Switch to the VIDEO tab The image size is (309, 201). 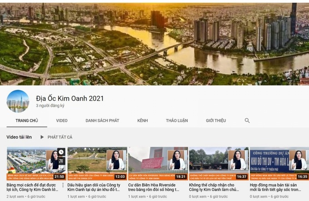click(x=62, y=121)
